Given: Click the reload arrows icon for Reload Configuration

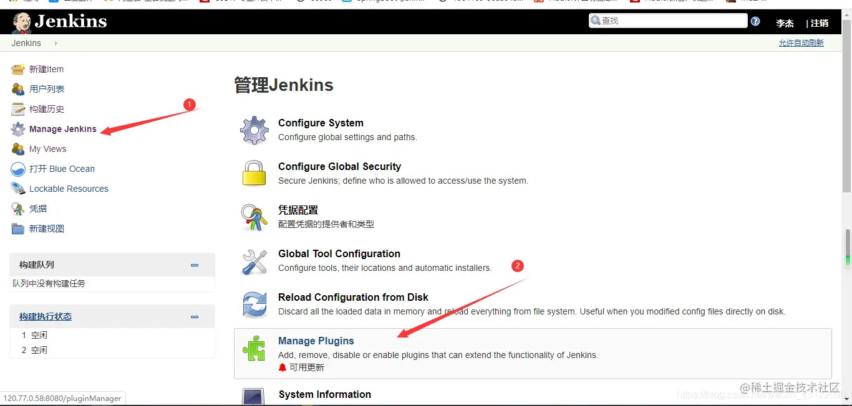Looking at the screenshot, I should tap(254, 304).
